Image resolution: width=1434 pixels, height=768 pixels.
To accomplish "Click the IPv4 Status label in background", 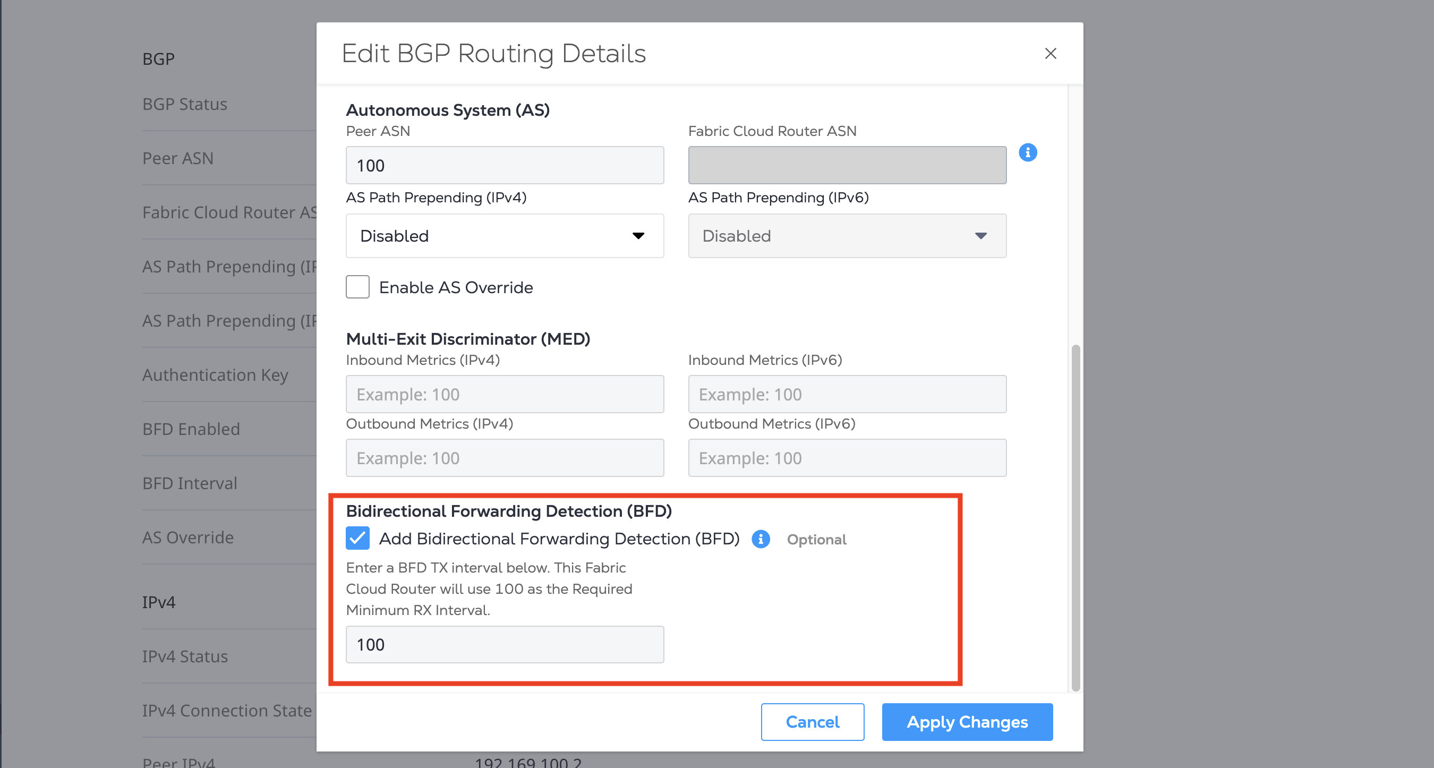I will (185, 656).
